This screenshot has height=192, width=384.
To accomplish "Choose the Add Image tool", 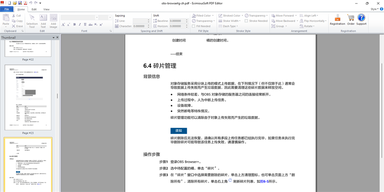I will coord(53,21).
